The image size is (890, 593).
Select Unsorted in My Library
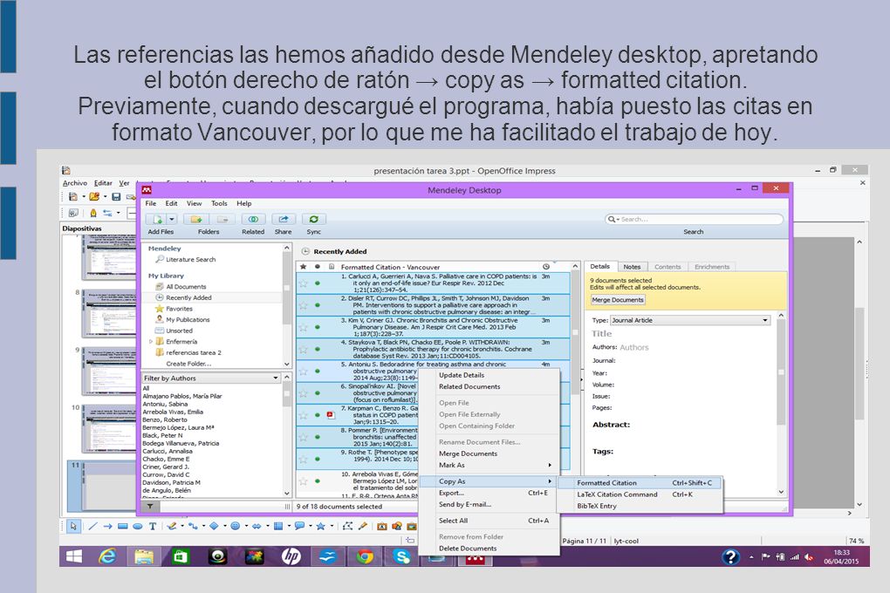point(180,331)
